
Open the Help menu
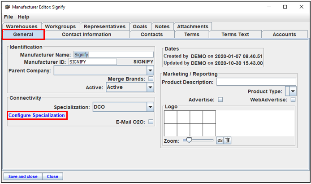point(23,17)
